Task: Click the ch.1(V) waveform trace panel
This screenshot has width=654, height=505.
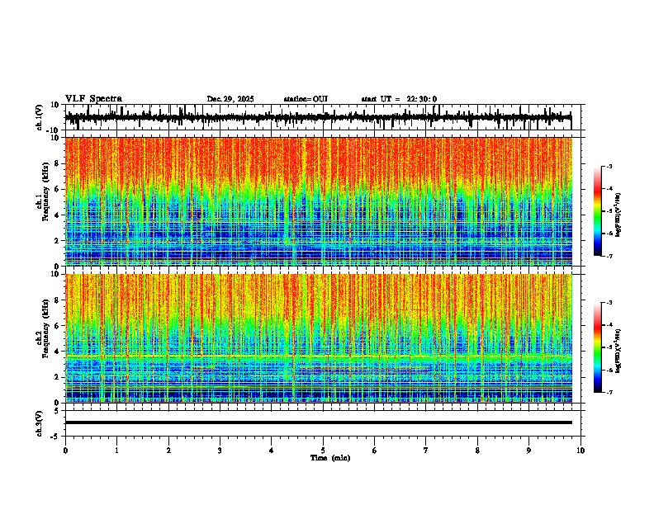Action: pyautogui.click(x=325, y=117)
